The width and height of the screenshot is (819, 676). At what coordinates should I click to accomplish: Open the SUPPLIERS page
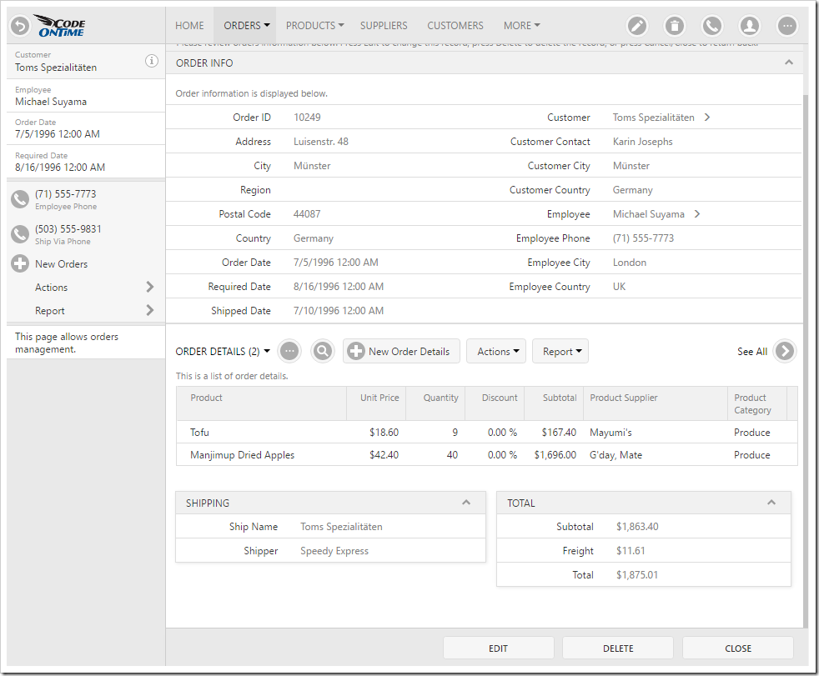click(x=384, y=26)
